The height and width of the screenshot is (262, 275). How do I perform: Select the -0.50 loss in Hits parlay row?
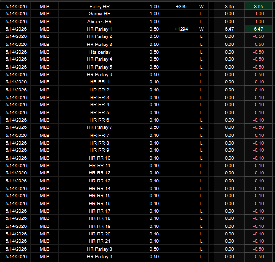258,52
